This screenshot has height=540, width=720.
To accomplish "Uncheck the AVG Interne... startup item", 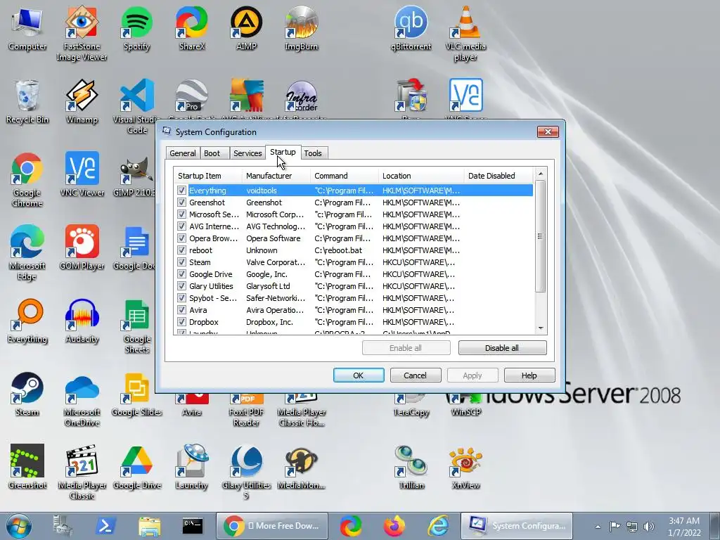I will click(182, 226).
